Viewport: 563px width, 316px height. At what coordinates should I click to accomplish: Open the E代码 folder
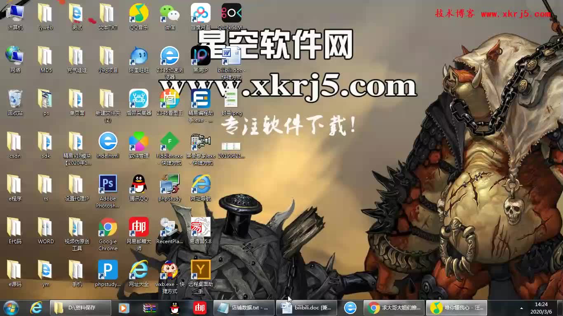(x=15, y=230)
